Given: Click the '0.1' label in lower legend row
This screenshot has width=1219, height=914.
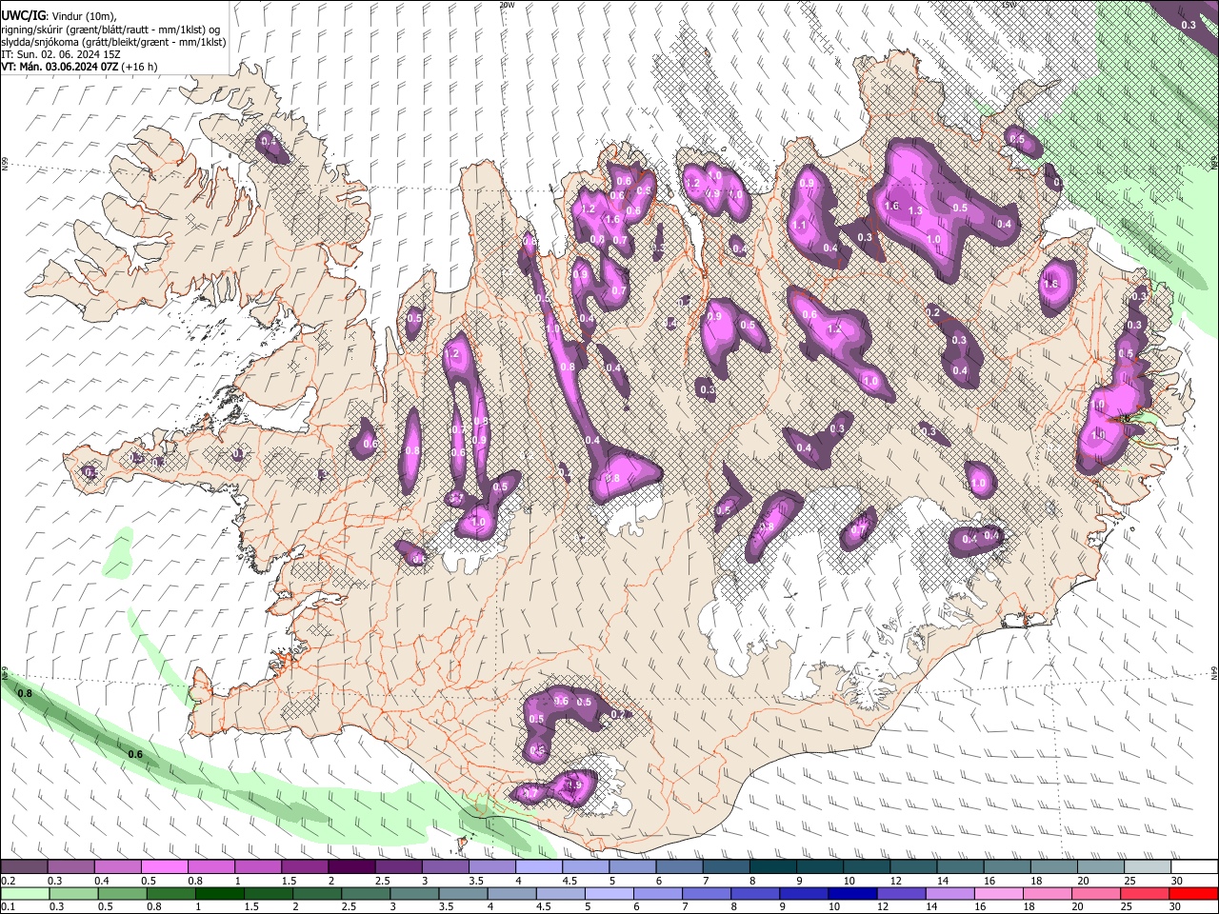Looking at the screenshot, I should point(8,906).
